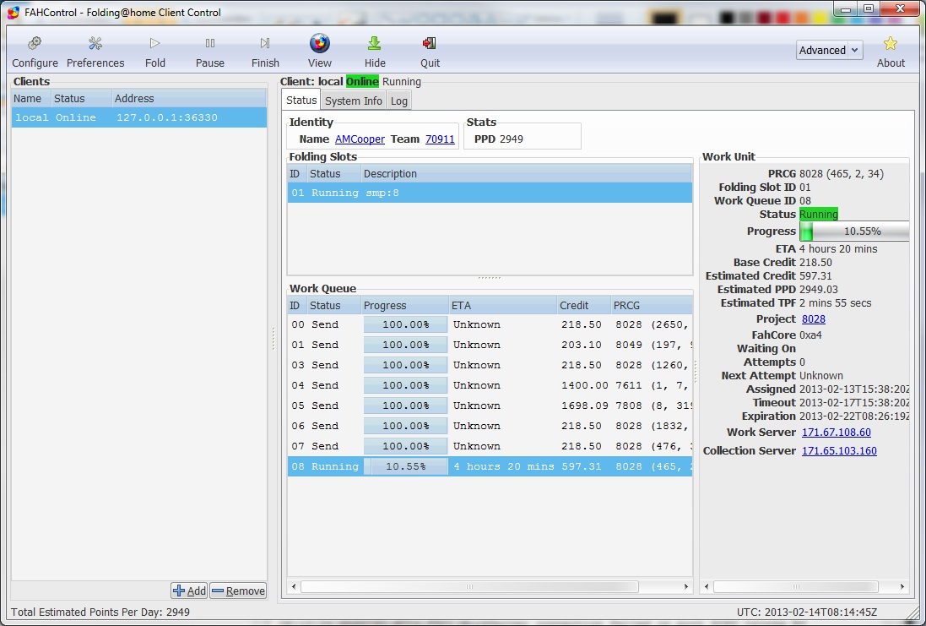Image resolution: width=926 pixels, height=626 pixels.
Task: Select the local client row
Action: (138, 117)
